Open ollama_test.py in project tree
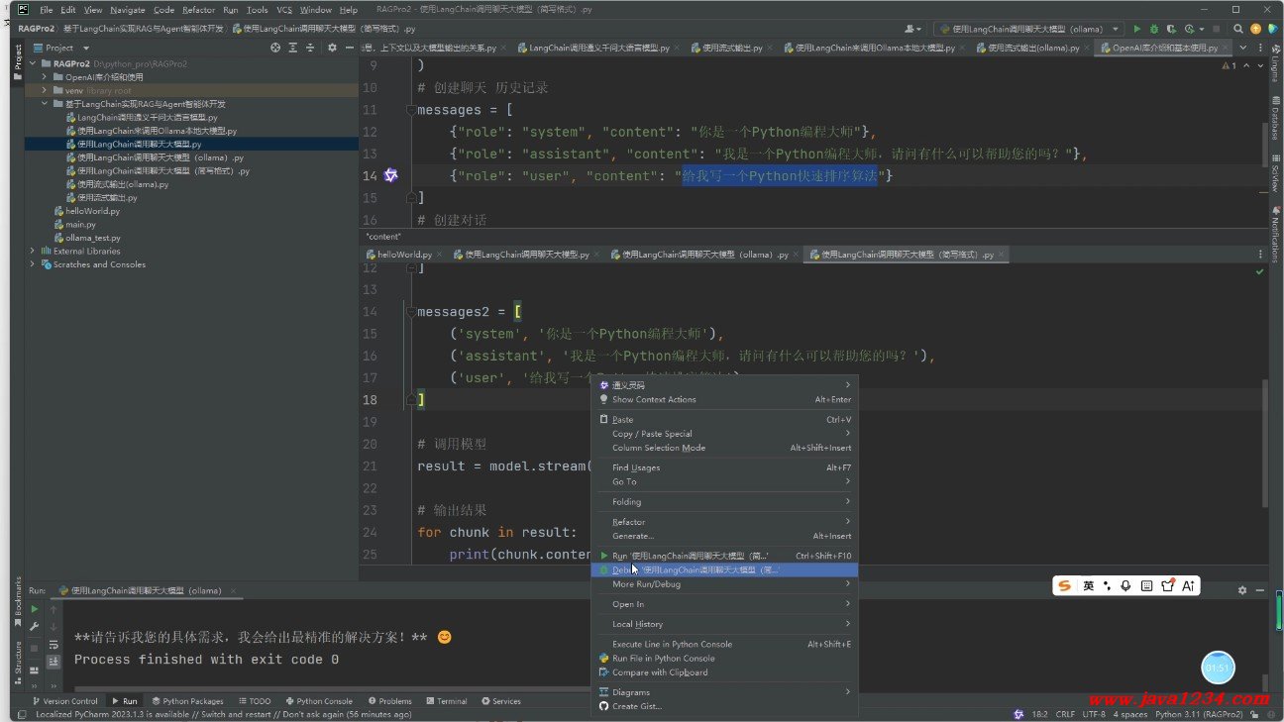 (x=93, y=238)
